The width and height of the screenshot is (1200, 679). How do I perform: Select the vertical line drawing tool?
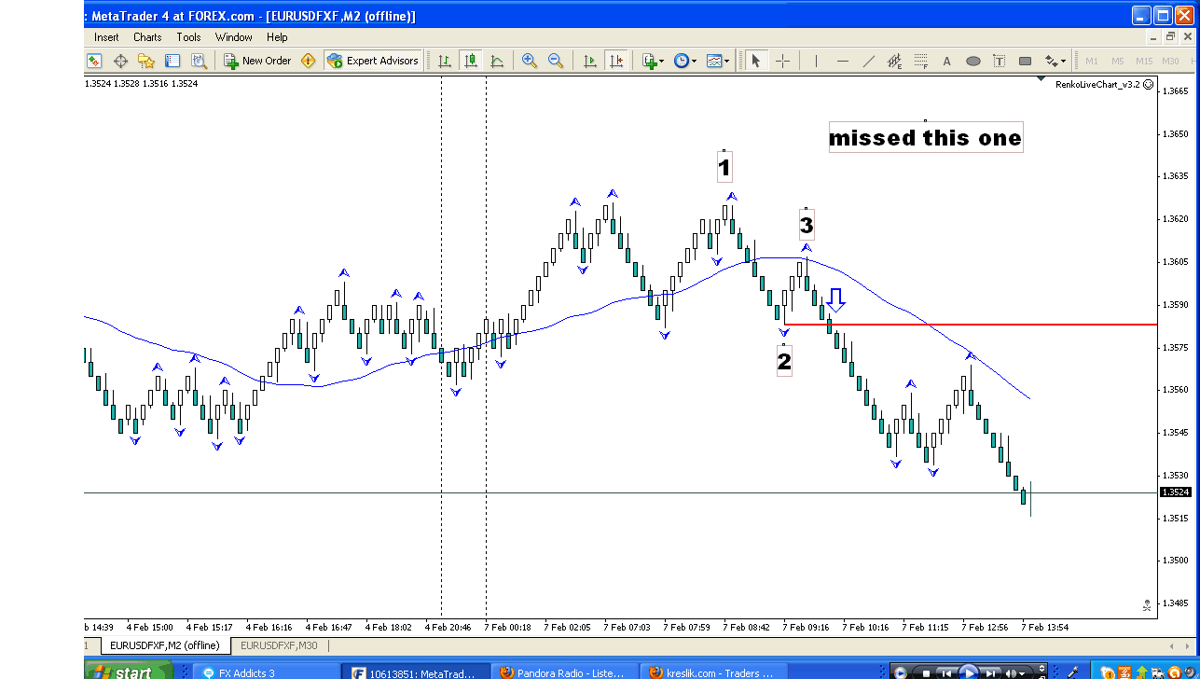816,61
